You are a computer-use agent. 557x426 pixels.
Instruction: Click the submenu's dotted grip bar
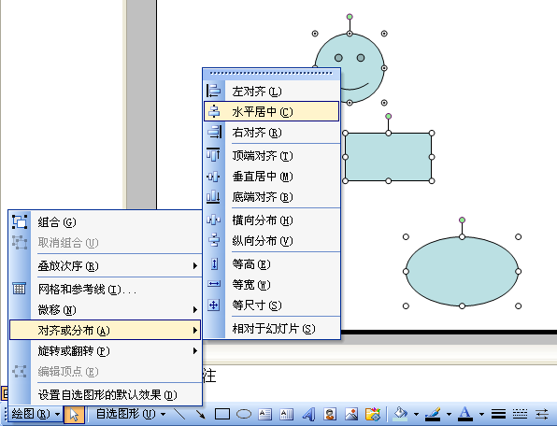point(271,73)
